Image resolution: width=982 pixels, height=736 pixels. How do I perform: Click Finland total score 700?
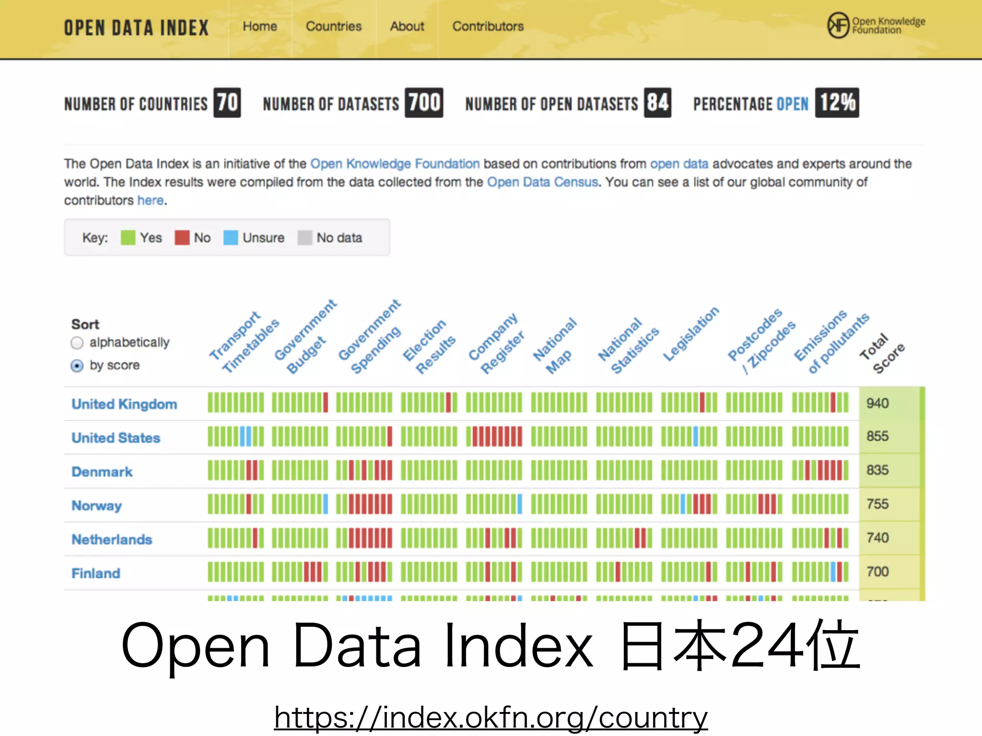click(877, 572)
